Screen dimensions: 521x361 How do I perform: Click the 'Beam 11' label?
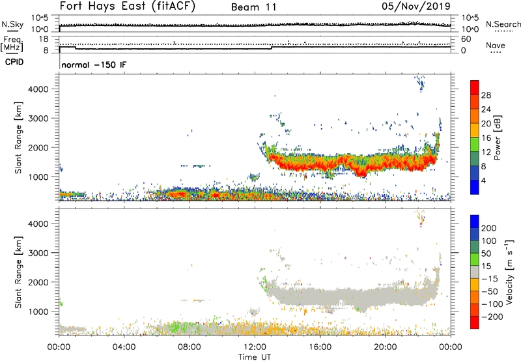(x=254, y=7)
